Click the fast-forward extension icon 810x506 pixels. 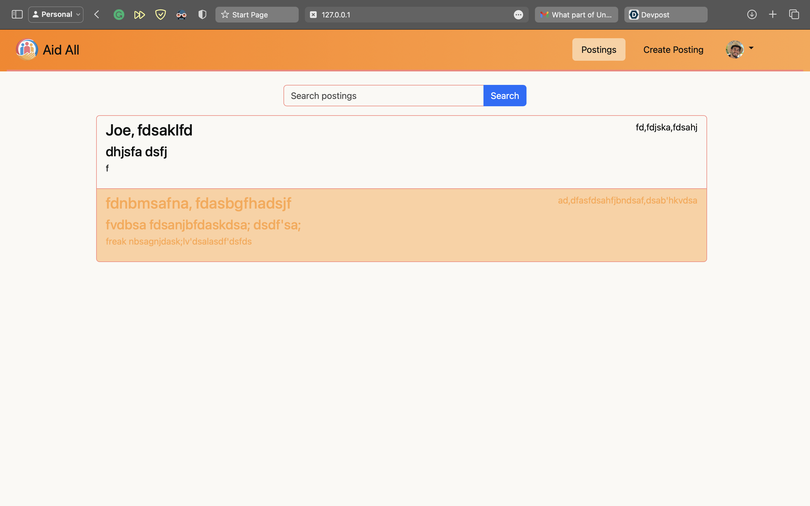tap(139, 15)
